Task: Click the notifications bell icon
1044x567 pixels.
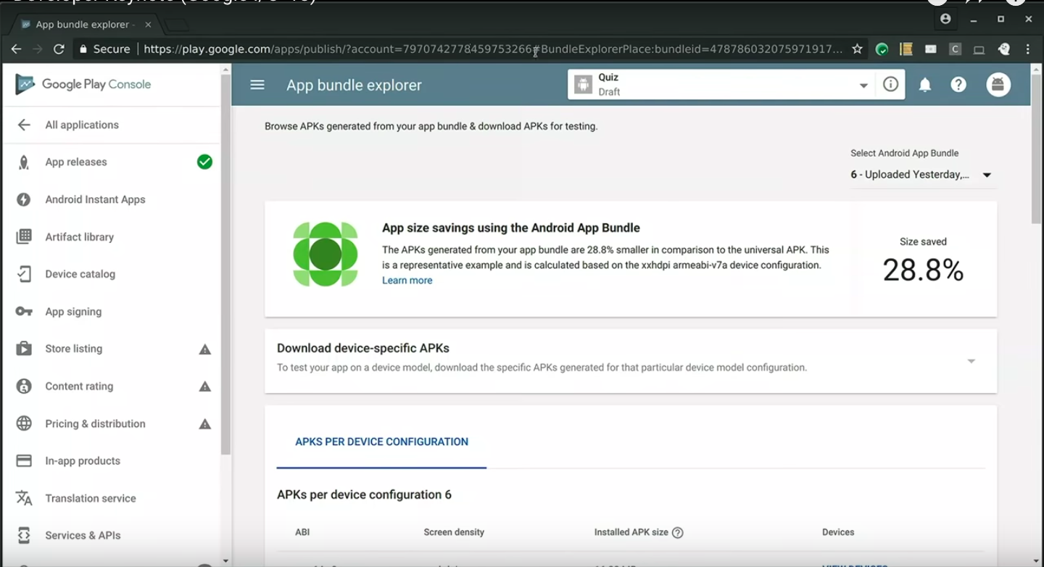Action: click(x=925, y=85)
